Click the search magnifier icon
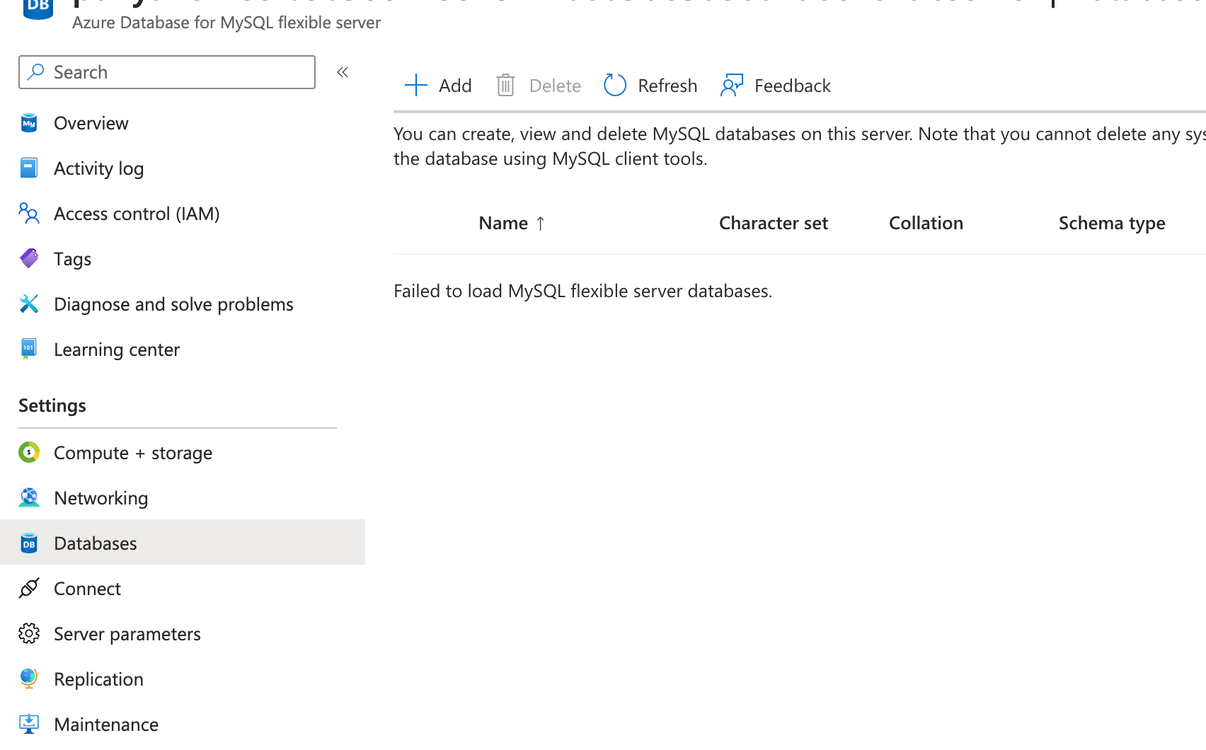The width and height of the screenshot is (1206, 750). (x=36, y=72)
